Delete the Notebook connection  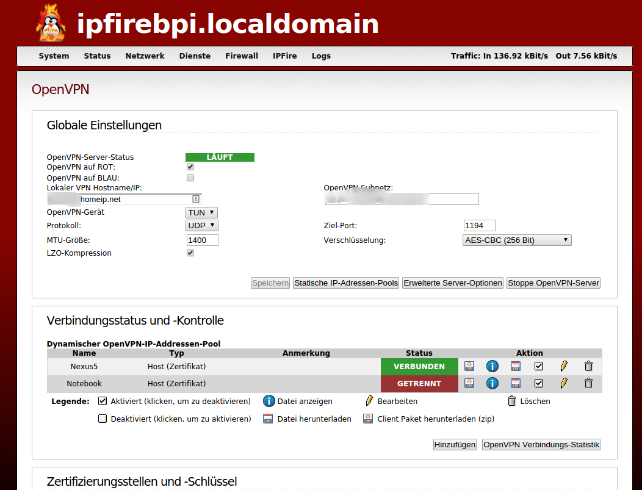point(588,383)
